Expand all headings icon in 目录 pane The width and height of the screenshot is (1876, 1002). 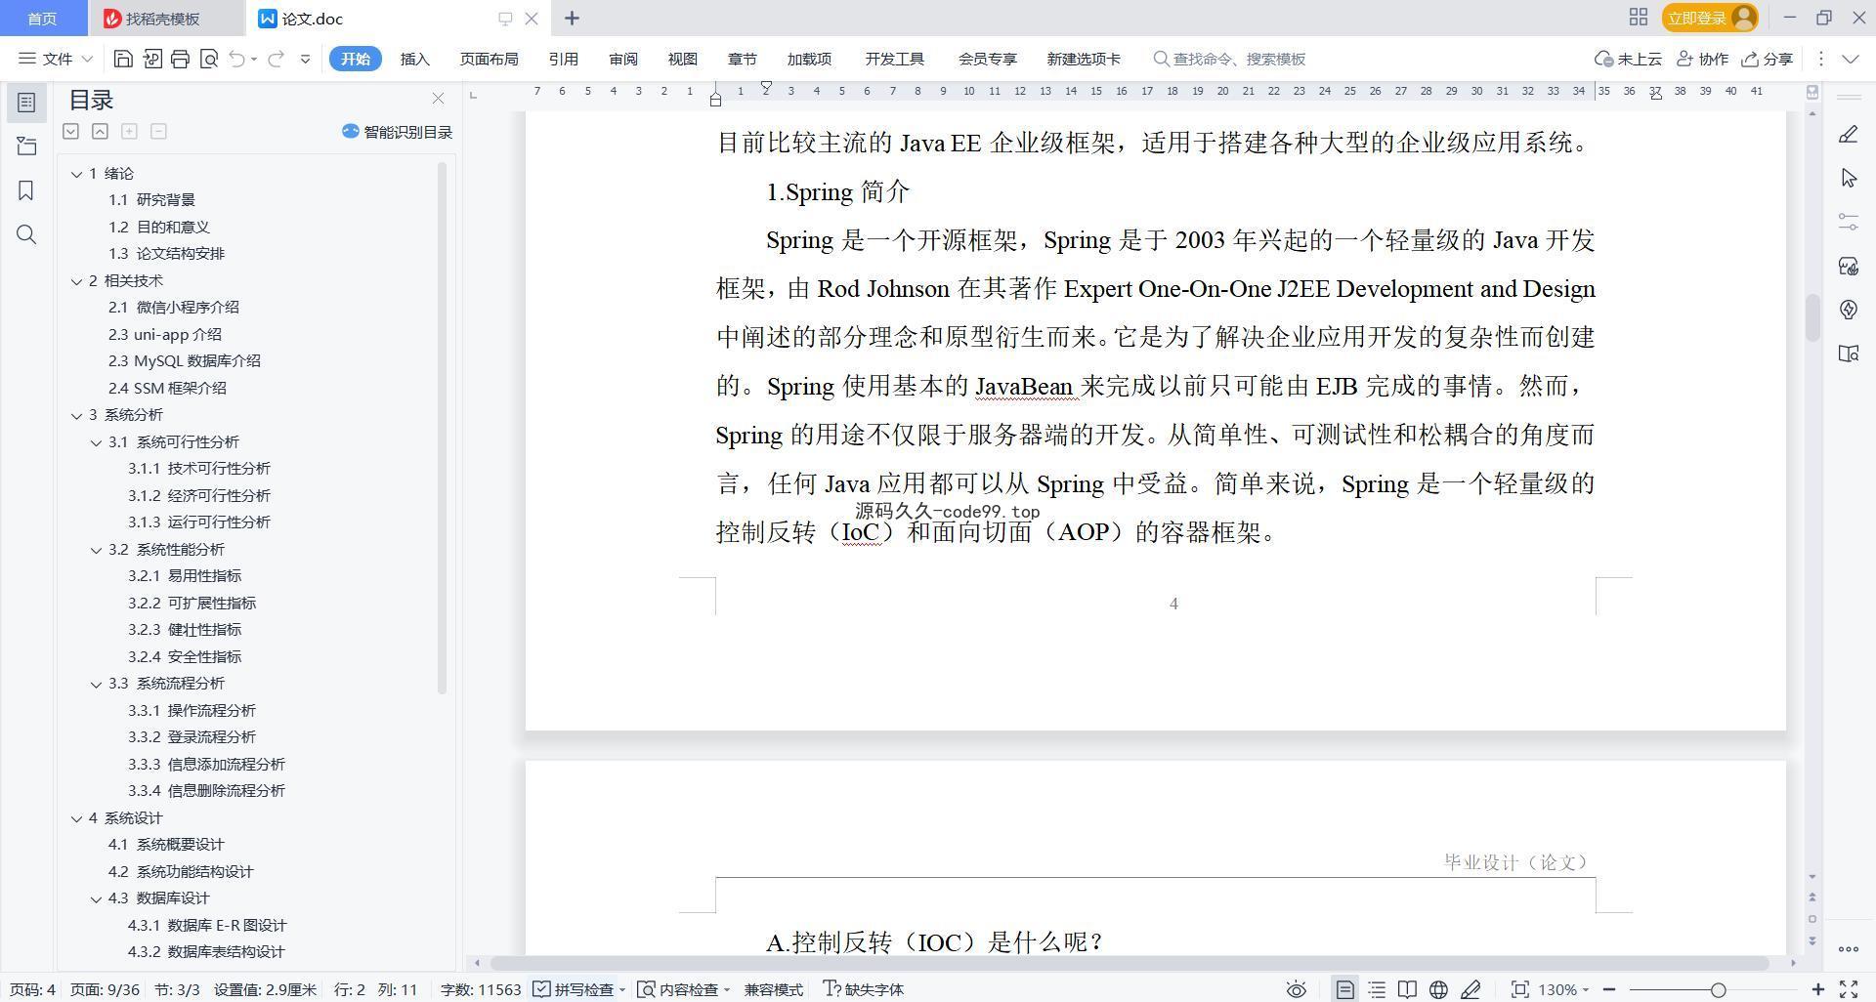pos(70,132)
